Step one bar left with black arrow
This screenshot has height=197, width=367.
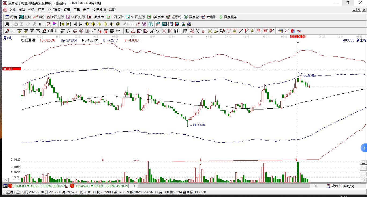click(x=75, y=24)
